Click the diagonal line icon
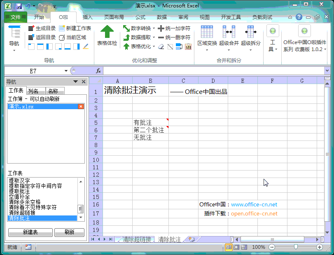334x255 pixels. 170,47
